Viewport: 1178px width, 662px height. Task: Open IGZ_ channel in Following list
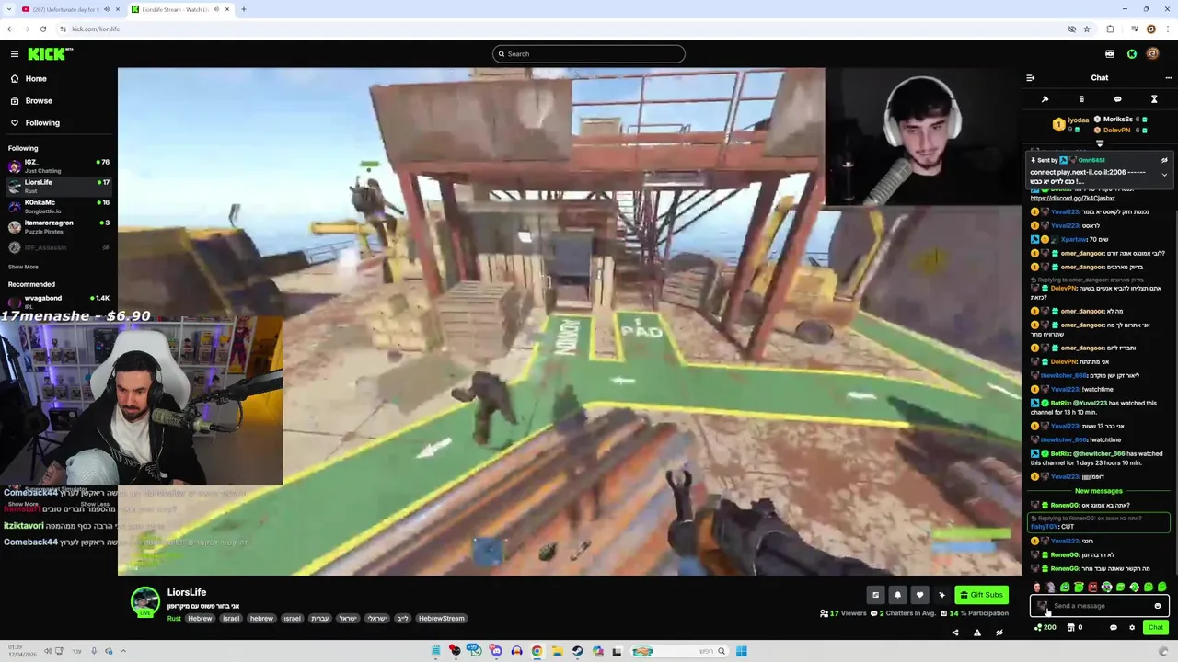coord(58,165)
